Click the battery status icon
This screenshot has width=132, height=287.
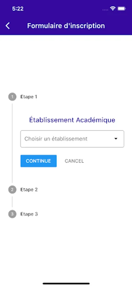pyautogui.click(x=122, y=9)
